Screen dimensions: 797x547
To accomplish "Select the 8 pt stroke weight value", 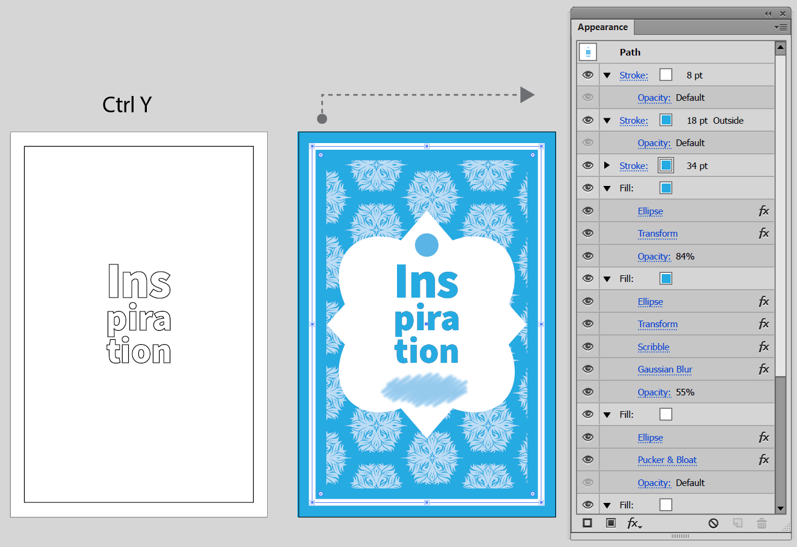I will [695, 75].
